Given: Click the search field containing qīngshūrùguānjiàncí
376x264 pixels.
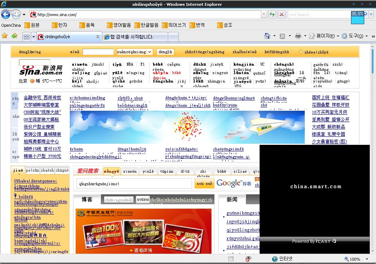Looking at the screenshot, I should 134,184.
